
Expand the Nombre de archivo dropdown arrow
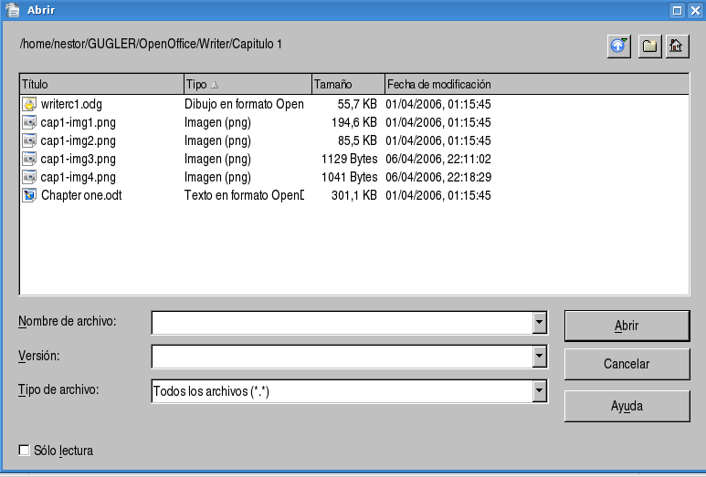pyautogui.click(x=540, y=323)
